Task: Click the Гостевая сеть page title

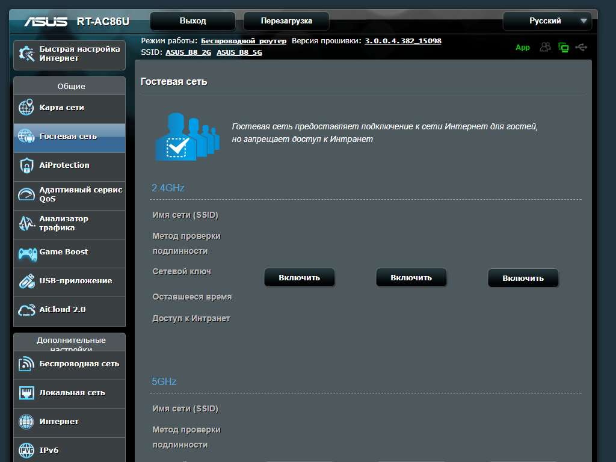Action: (x=174, y=82)
